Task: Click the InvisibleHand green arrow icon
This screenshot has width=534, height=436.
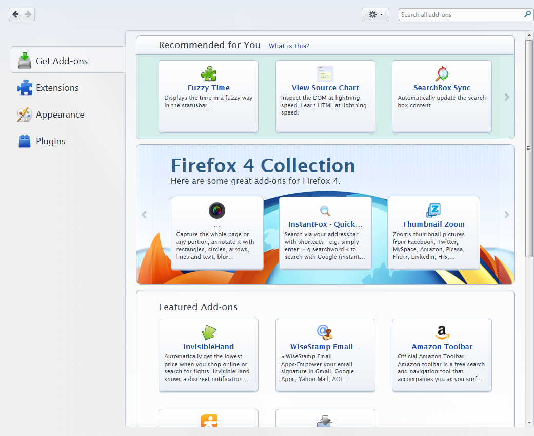Action: point(208,332)
